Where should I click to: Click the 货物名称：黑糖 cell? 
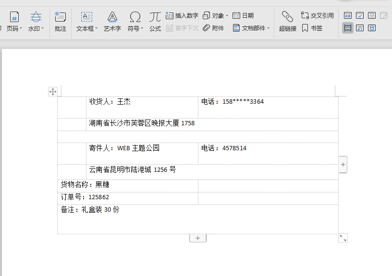tap(128, 186)
